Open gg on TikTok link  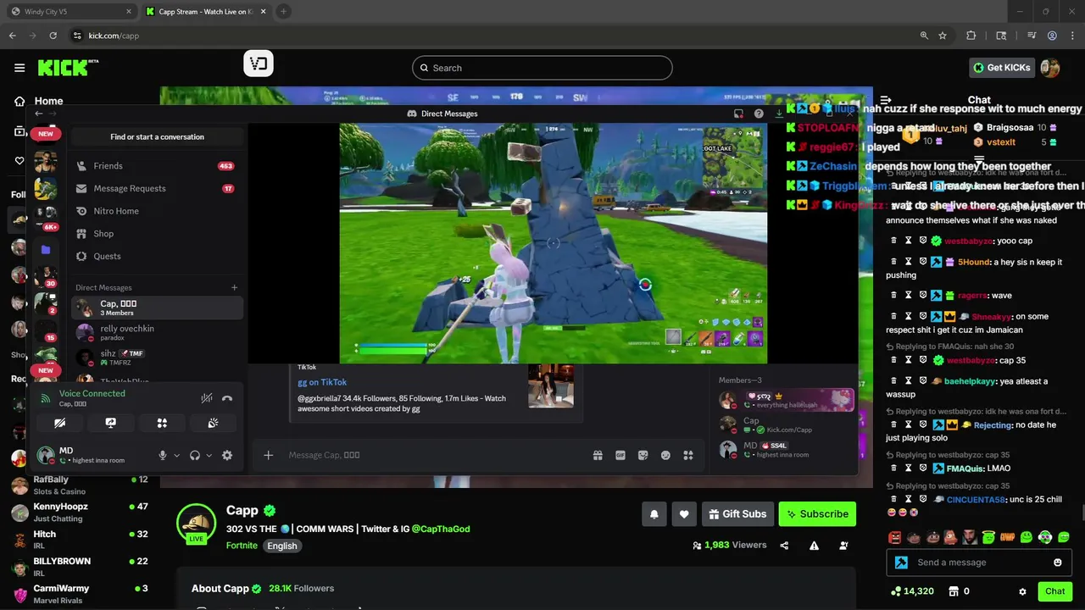click(x=322, y=382)
